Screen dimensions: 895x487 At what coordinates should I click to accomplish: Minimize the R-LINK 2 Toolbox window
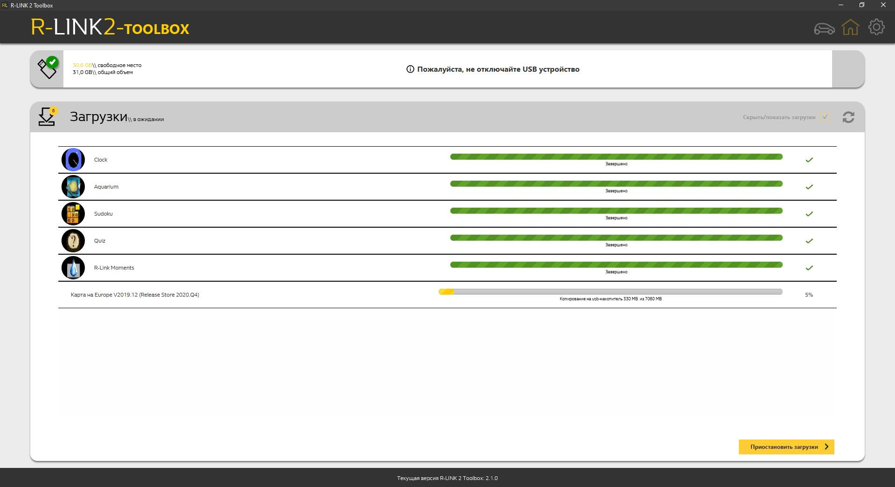pos(841,5)
